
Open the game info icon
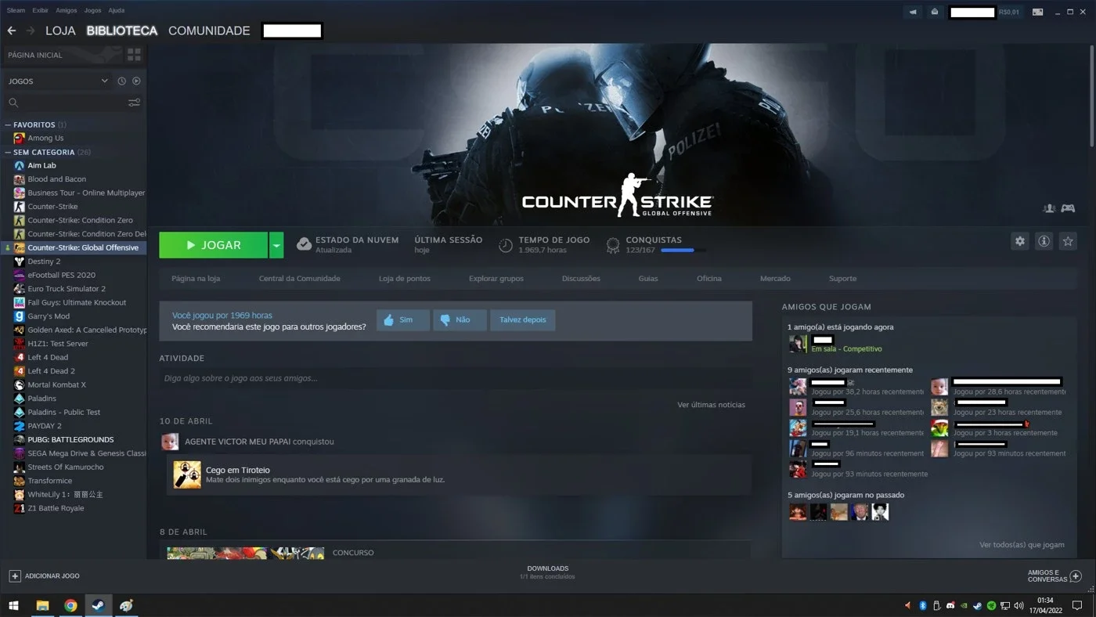pos(1044,241)
